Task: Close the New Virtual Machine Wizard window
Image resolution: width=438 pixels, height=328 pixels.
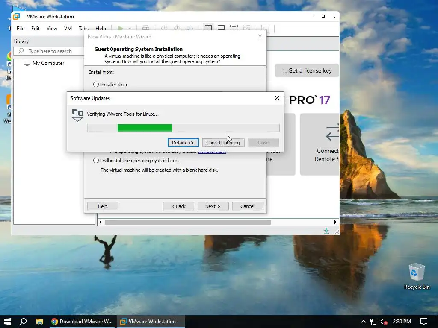Action: pos(260,37)
